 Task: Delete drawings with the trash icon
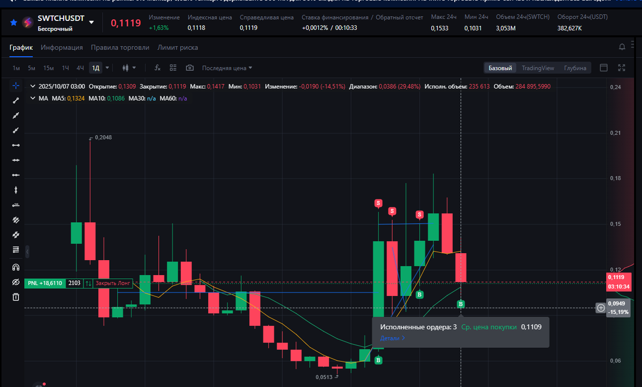point(16,297)
